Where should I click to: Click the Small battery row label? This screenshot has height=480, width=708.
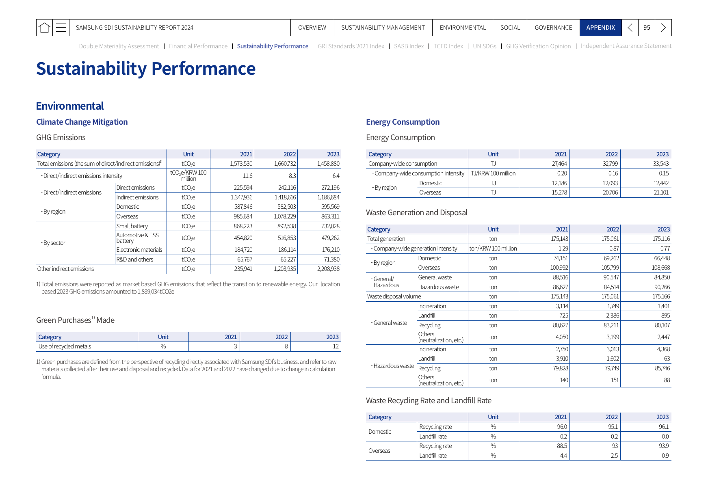pos(132,226)
